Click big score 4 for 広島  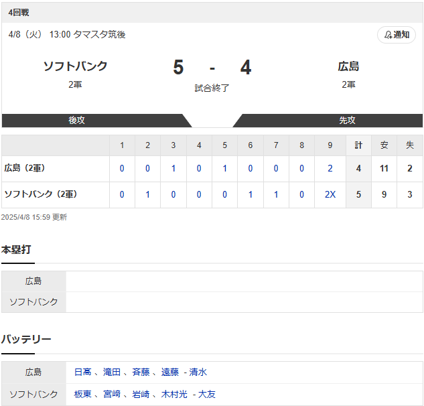[x=246, y=68]
